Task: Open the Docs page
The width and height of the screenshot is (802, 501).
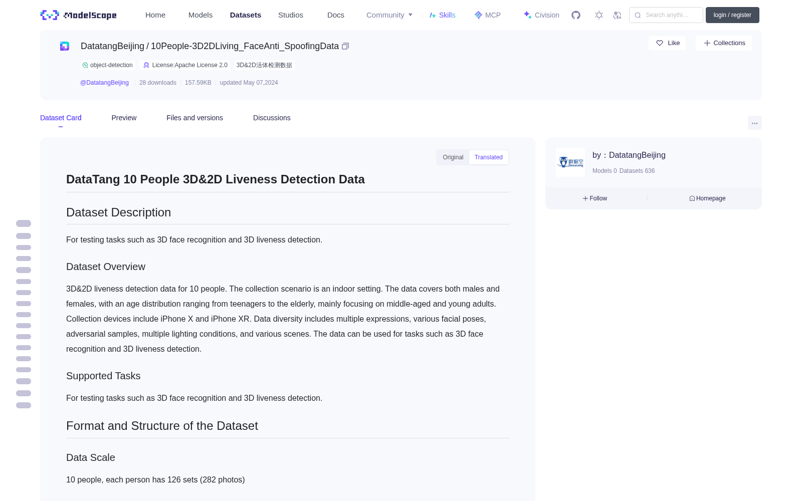Action: click(336, 15)
